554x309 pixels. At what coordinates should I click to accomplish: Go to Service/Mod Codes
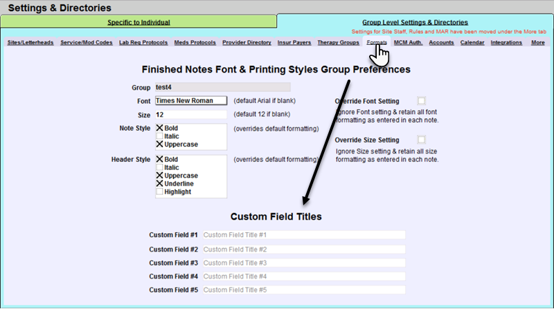[x=86, y=43]
